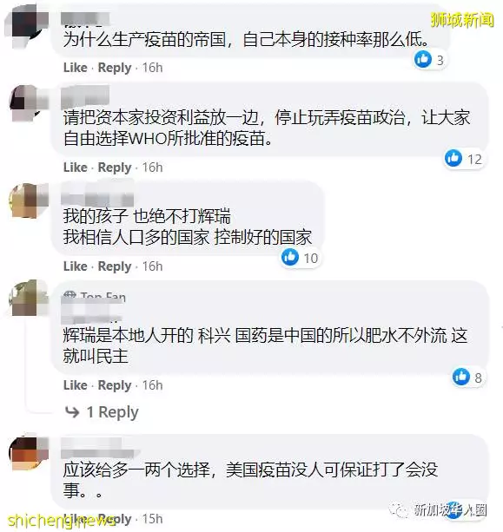Click the reply arrow icon beside 1 Reply
Viewport: 503px width, 532px height.
click(72, 412)
